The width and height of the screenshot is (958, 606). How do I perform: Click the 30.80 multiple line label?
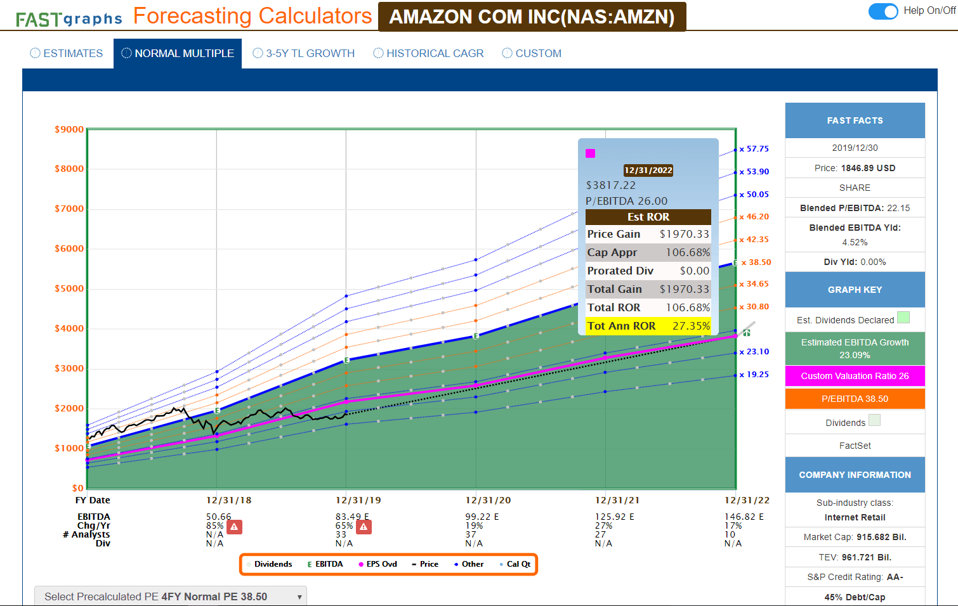click(x=754, y=307)
